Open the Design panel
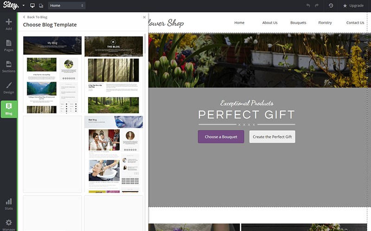 click(9, 88)
